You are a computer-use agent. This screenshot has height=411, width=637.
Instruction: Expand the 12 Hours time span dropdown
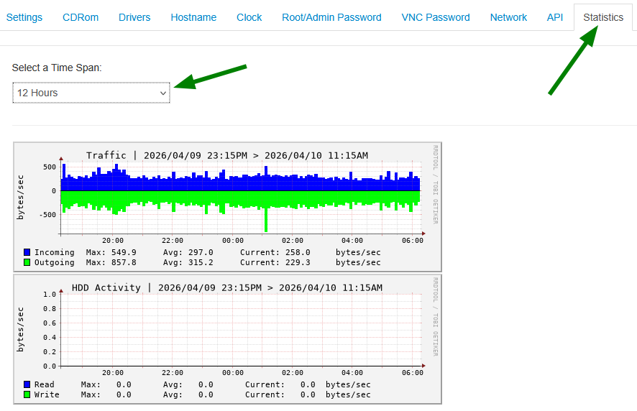pos(91,93)
